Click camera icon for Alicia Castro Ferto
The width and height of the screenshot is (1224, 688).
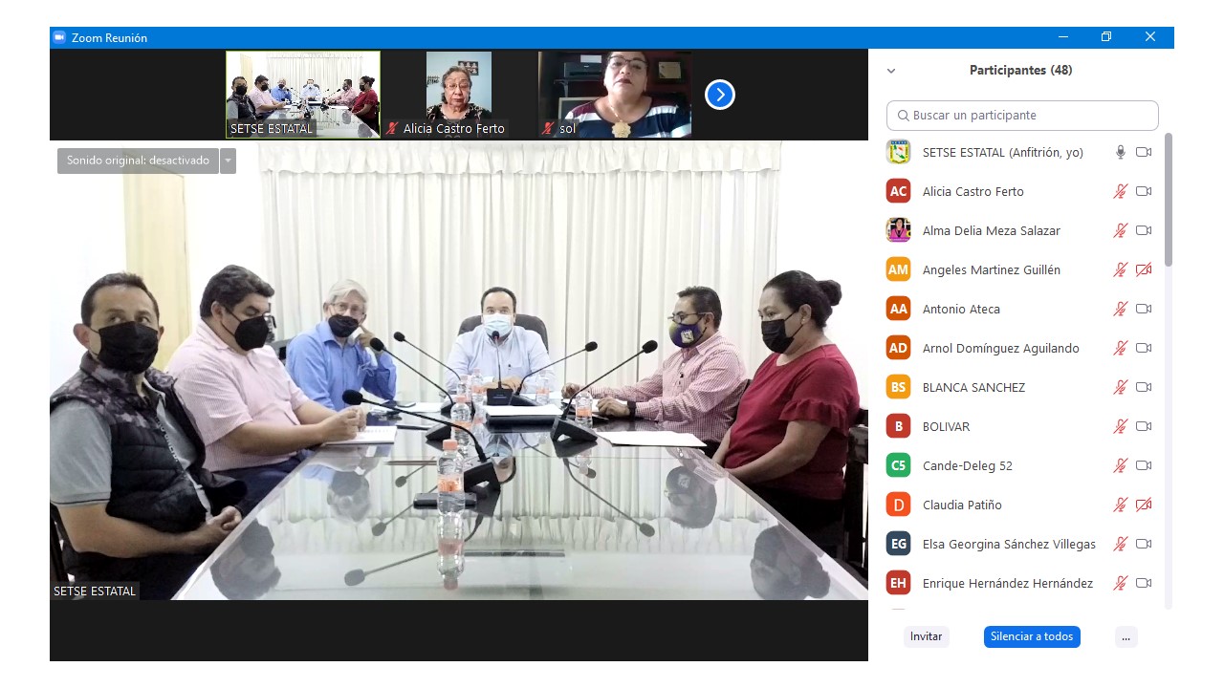1144,191
